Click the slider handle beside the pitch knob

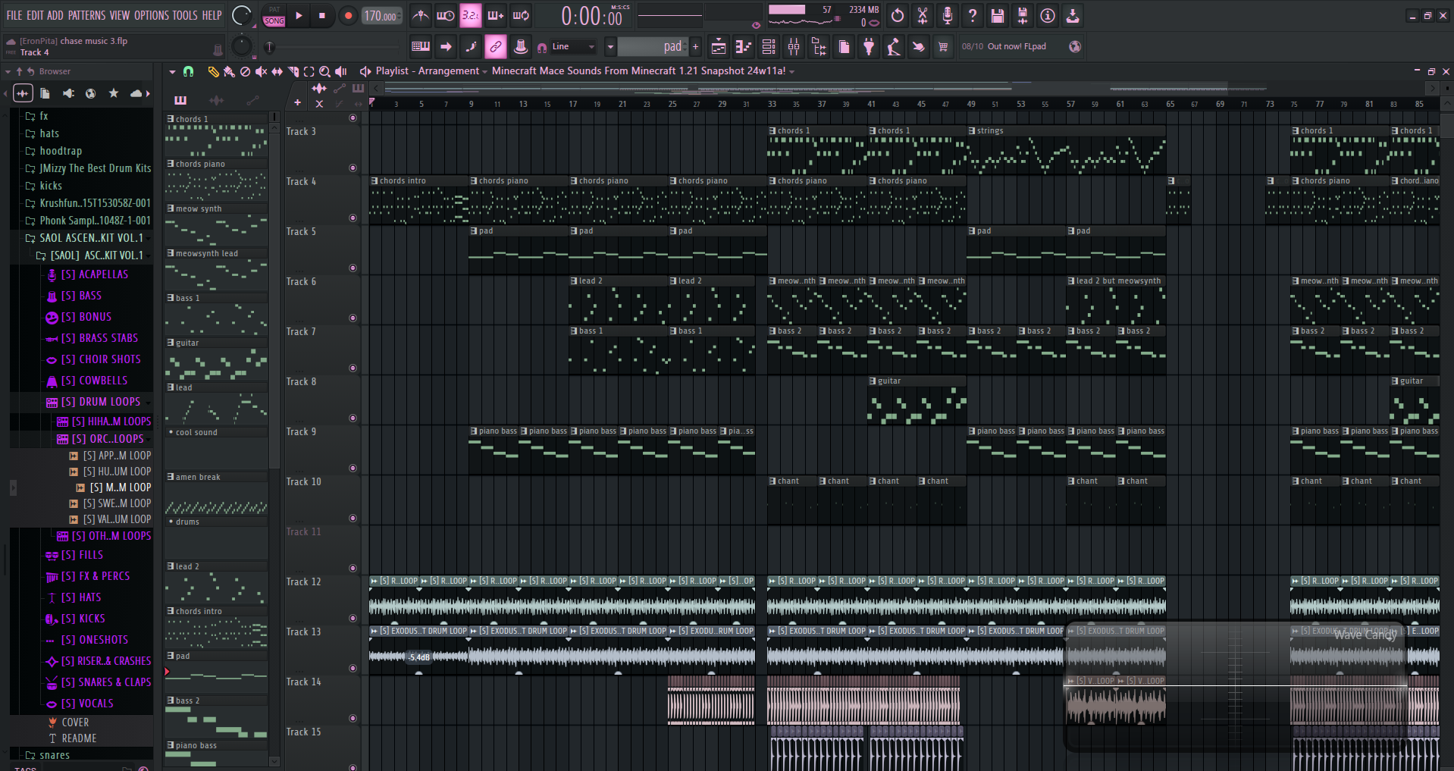coord(269,47)
